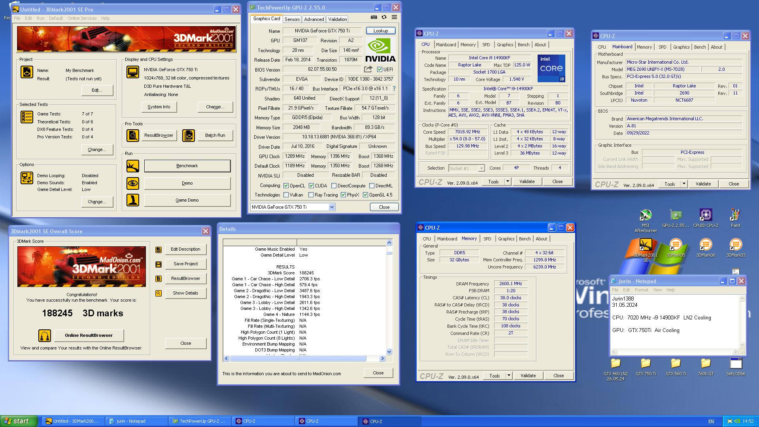This screenshot has width=759, height=427.
Task: Switch to Advanced tab in GPU-Z
Action: click(314, 19)
